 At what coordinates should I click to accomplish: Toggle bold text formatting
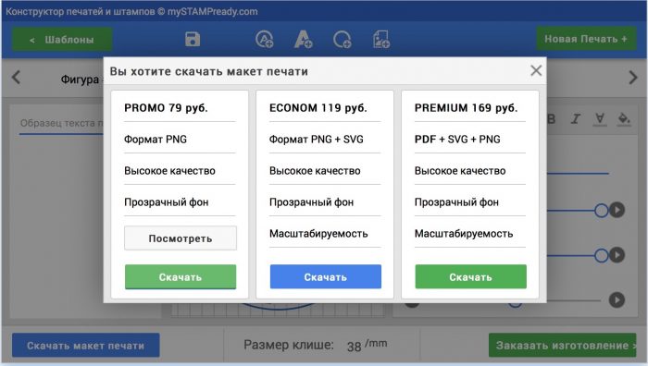(x=552, y=119)
